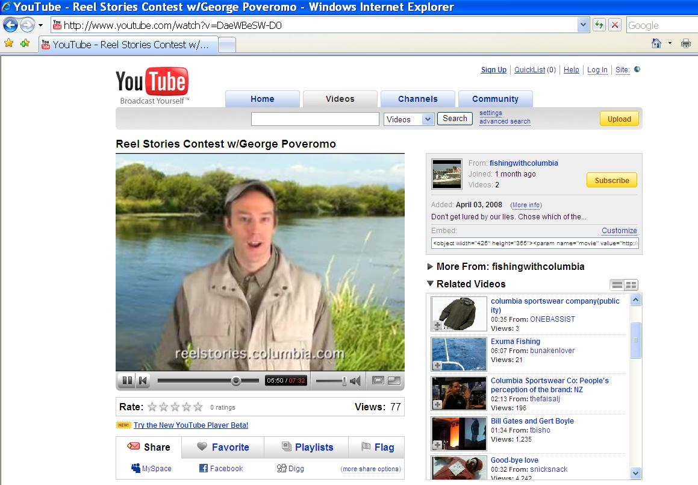Open recent pages dropdown arrow
Viewport: 698px width, 485px height.
click(40, 25)
